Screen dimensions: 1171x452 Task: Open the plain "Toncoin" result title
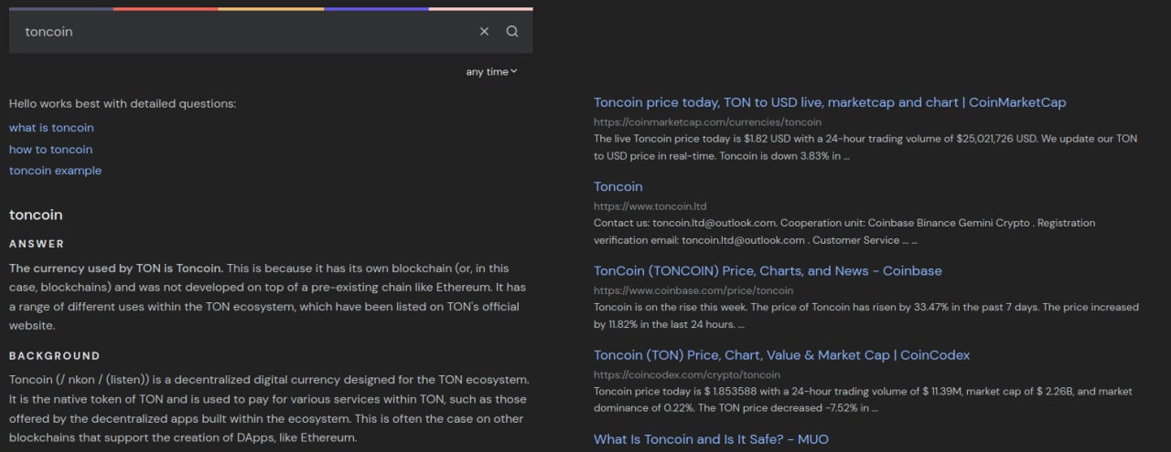(x=618, y=186)
